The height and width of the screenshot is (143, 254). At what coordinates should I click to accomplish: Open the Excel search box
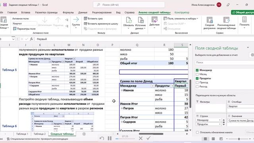[129, 5]
